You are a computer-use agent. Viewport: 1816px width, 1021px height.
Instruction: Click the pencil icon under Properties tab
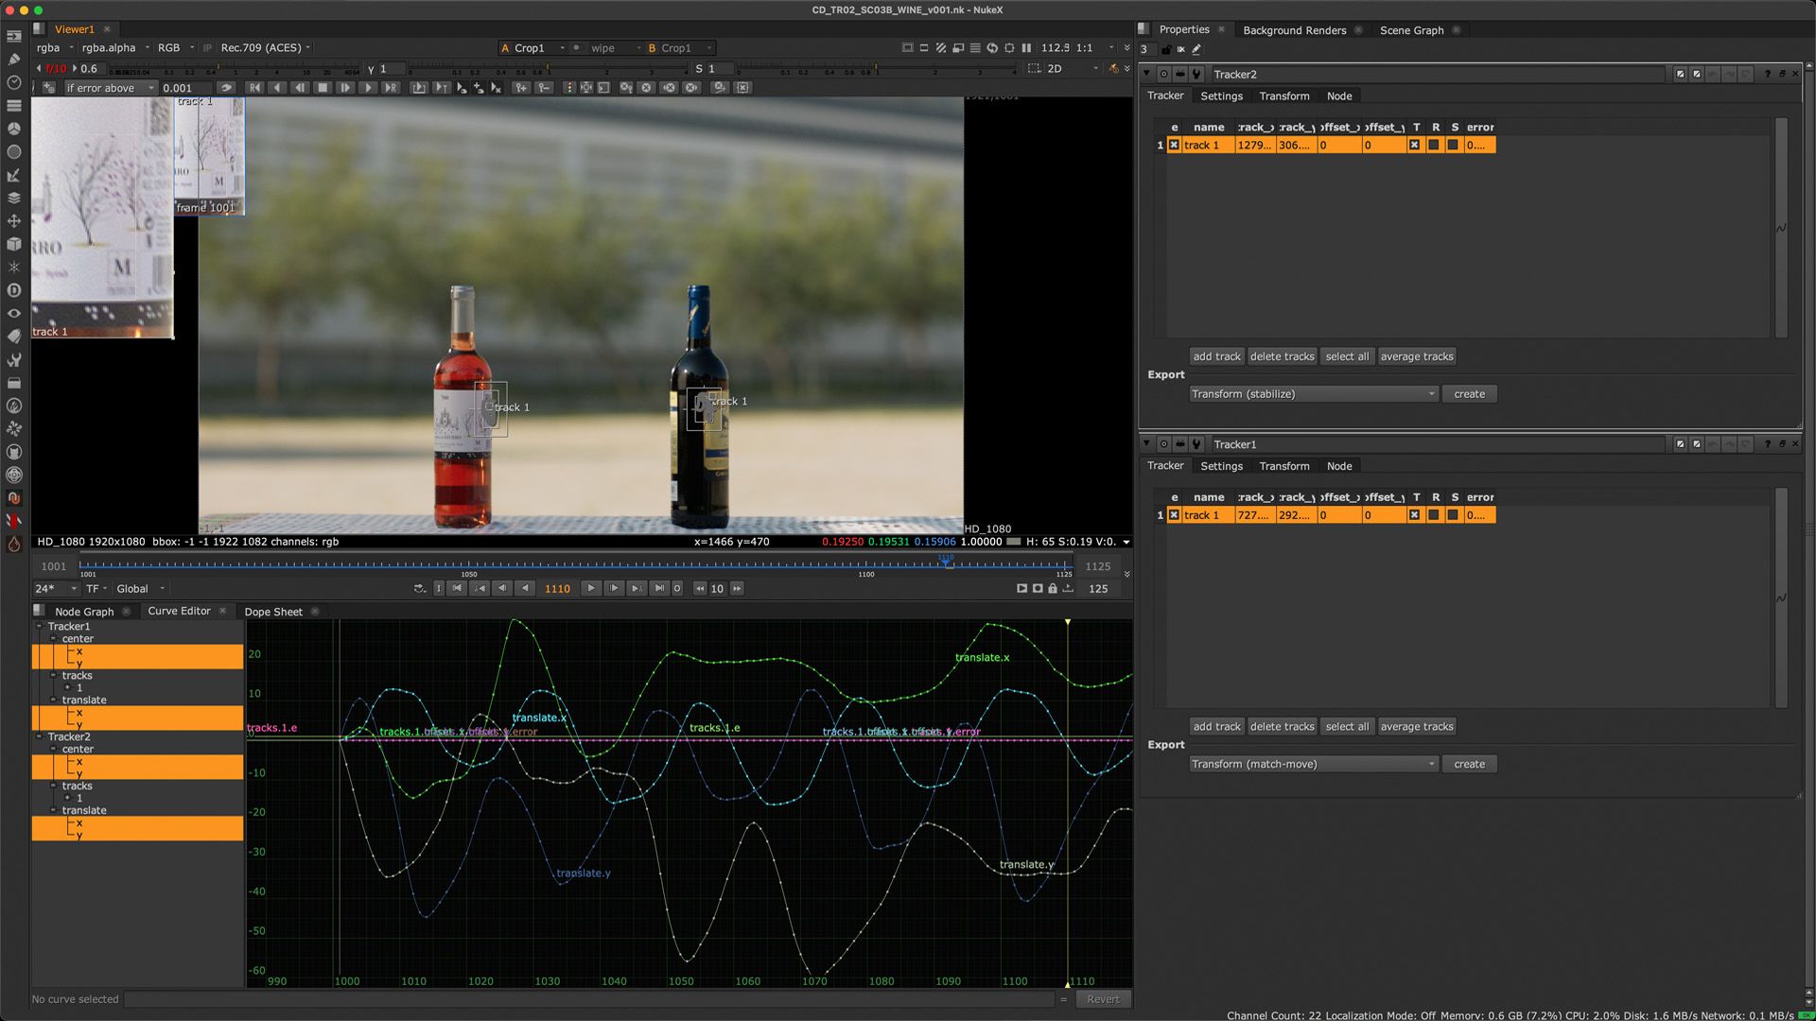pyautogui.click(x=1196, y=49)
